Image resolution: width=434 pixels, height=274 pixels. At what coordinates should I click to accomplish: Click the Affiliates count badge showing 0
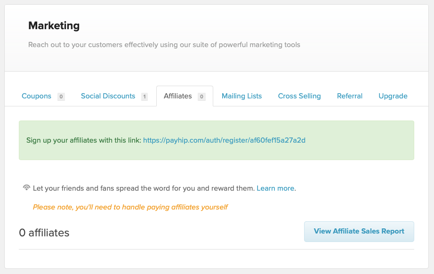tap(201, 97)
